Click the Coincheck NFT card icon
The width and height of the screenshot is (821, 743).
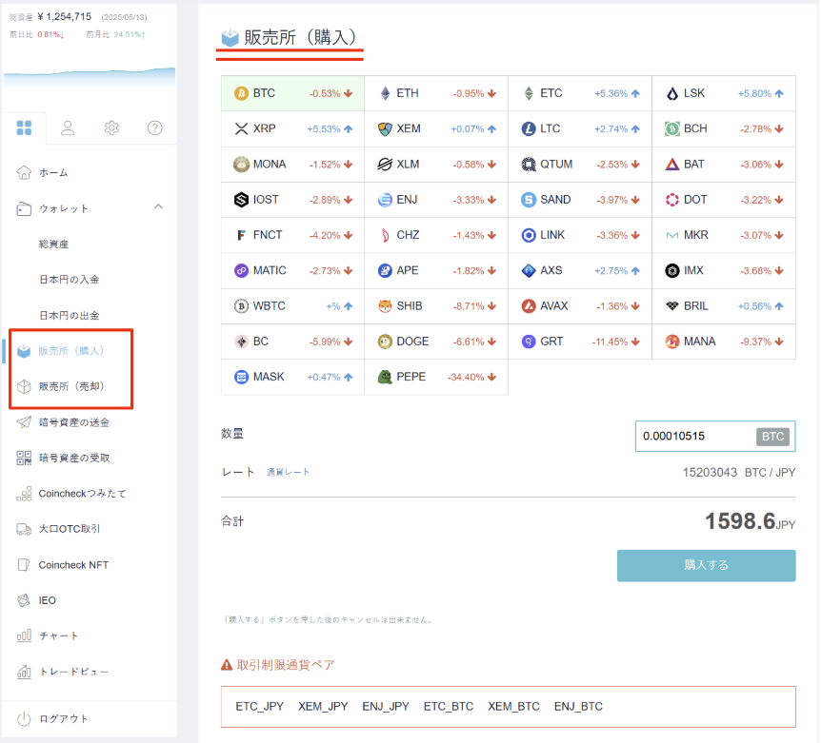(24, 565)
